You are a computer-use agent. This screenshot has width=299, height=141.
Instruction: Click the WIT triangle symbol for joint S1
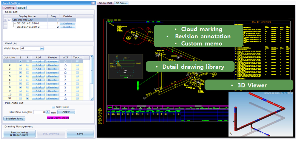coord(65,98)
